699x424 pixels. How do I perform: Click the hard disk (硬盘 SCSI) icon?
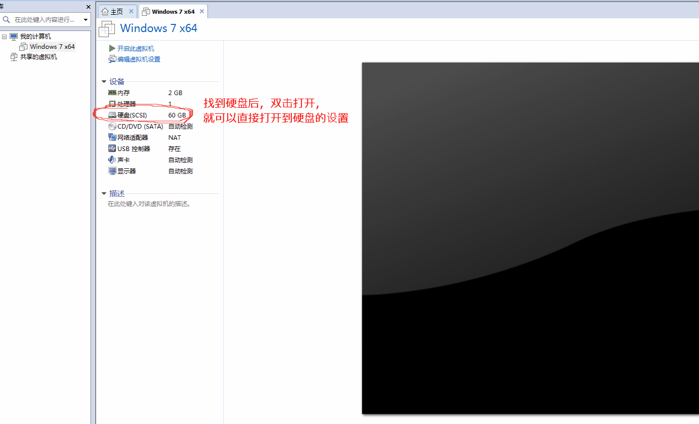112,115
